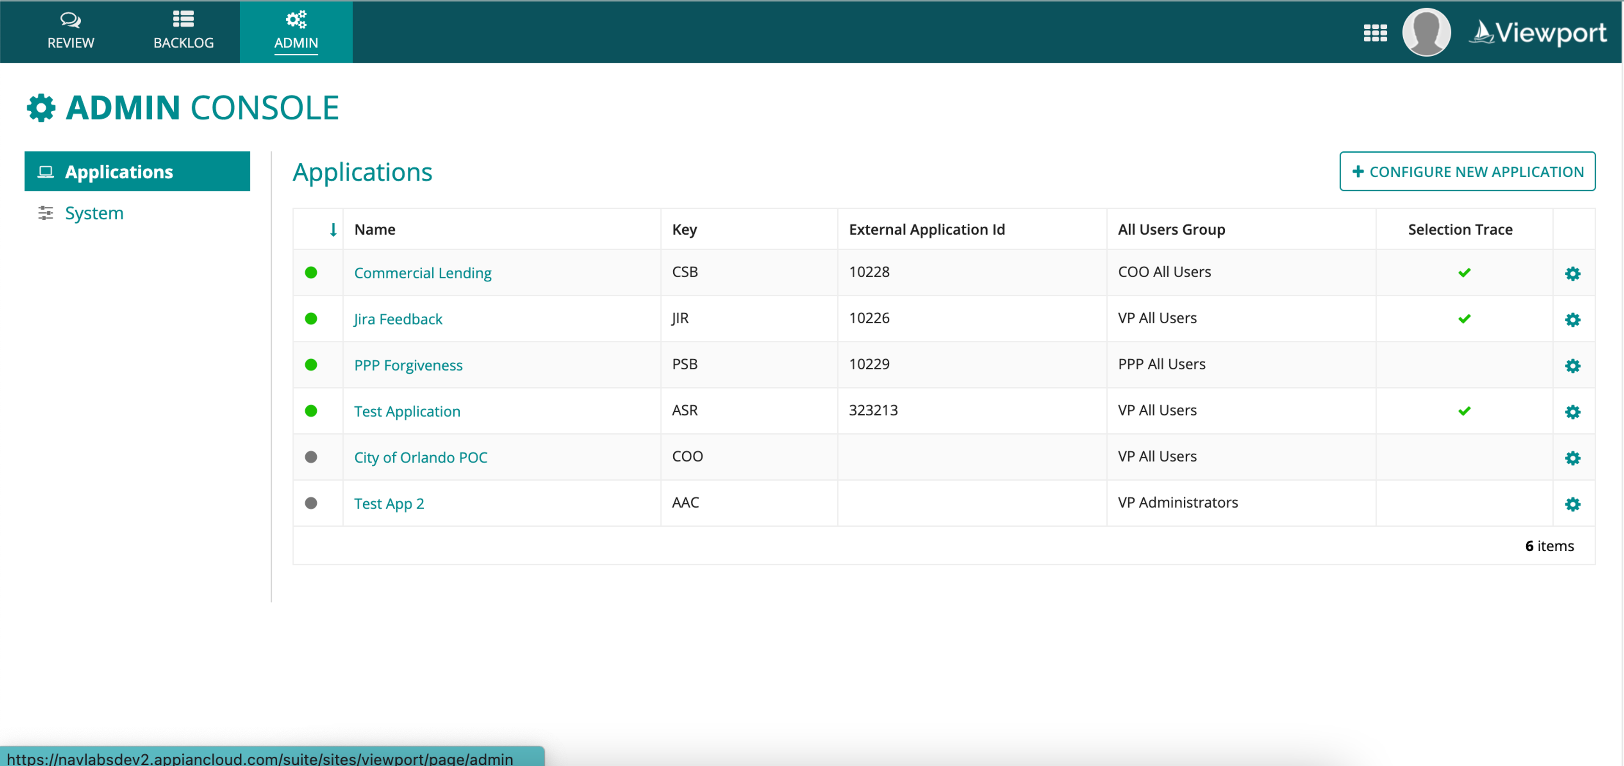Sort table by Name column
1624x766 pixels.
374,229
